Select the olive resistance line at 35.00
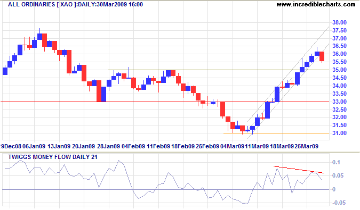360x210 pixels. pyautogui.click(x=219, y=70)
